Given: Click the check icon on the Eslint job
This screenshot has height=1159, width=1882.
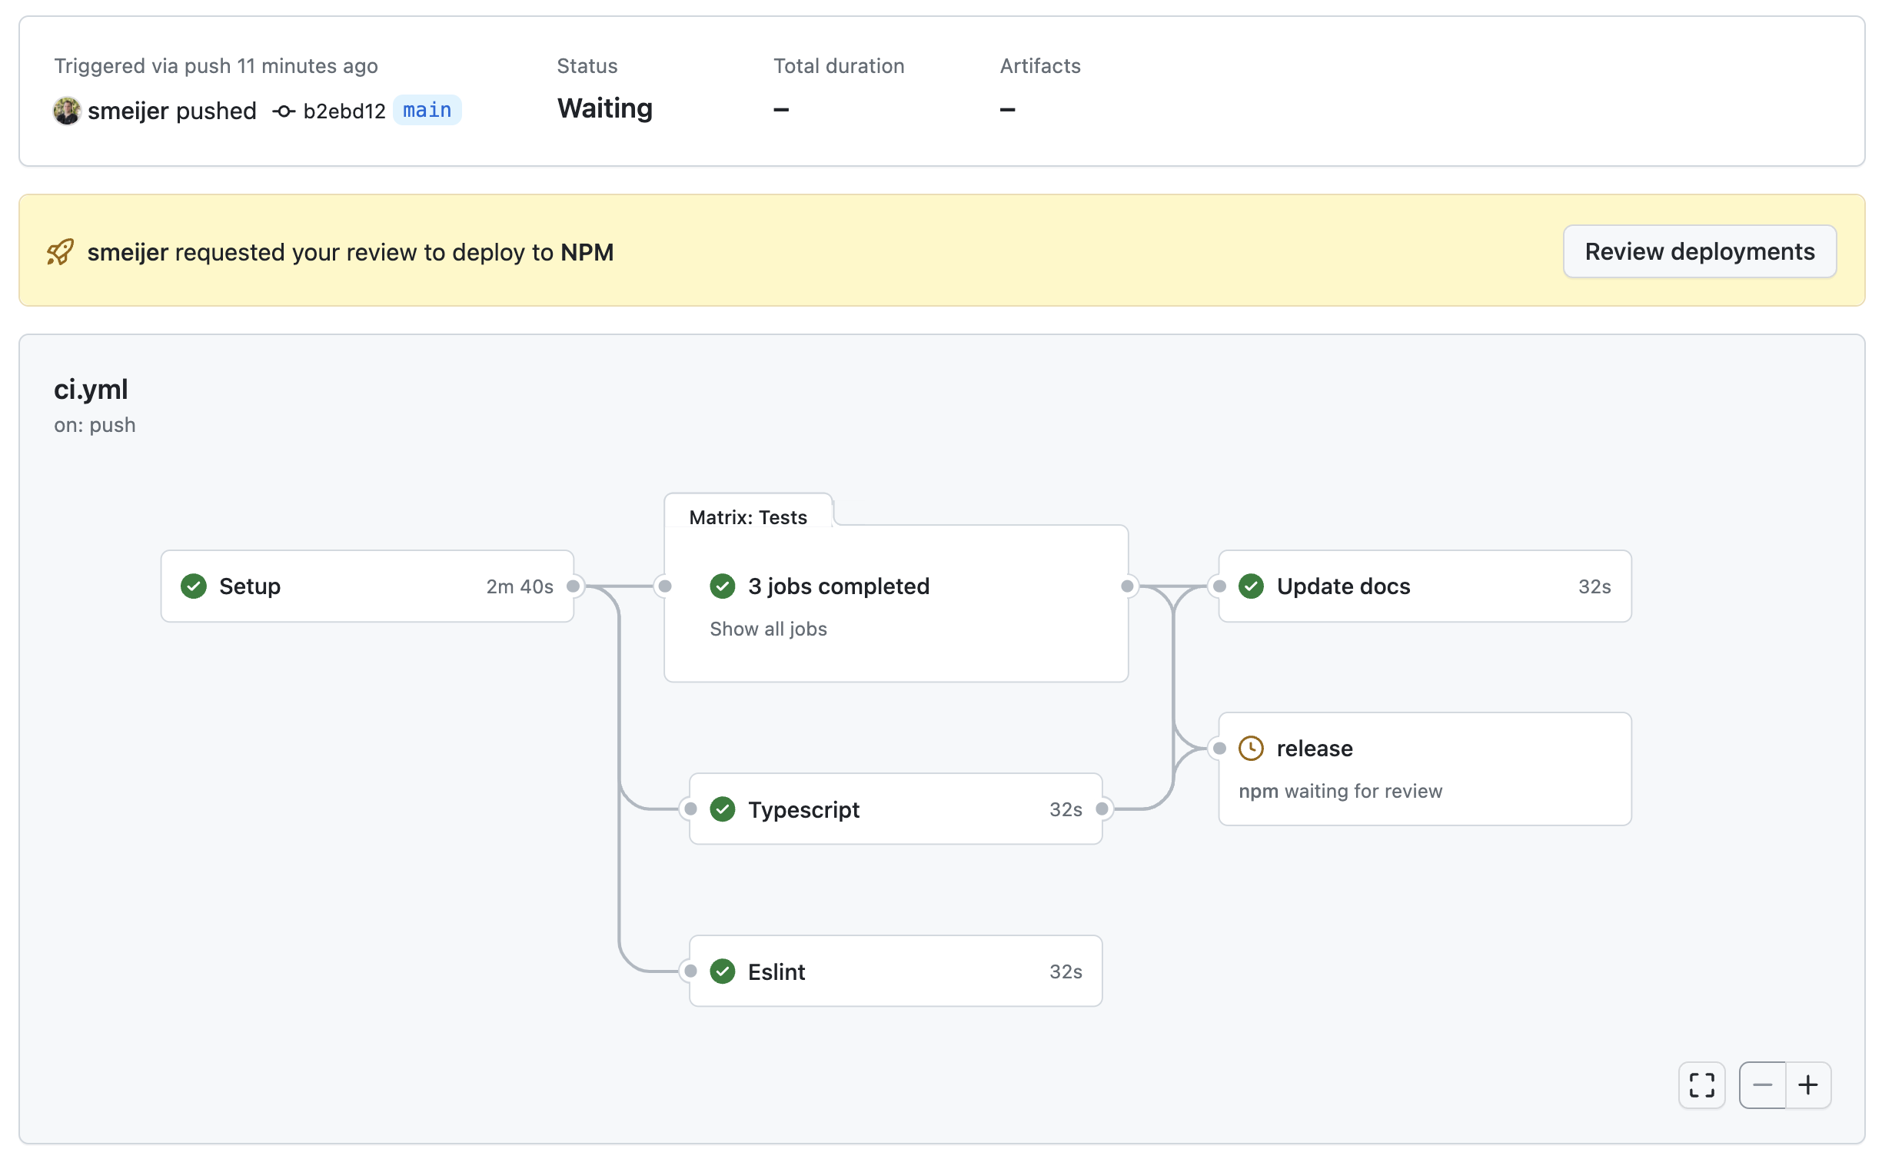Looking at the screenshot, I should pyautogui.click(x=723, y=971).
